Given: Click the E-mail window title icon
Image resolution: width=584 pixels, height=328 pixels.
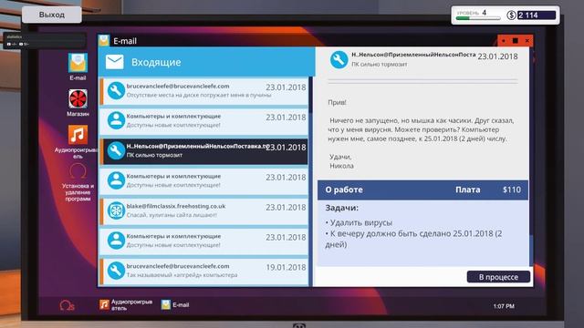Looking at the screenshot, I should click(104, 40).
